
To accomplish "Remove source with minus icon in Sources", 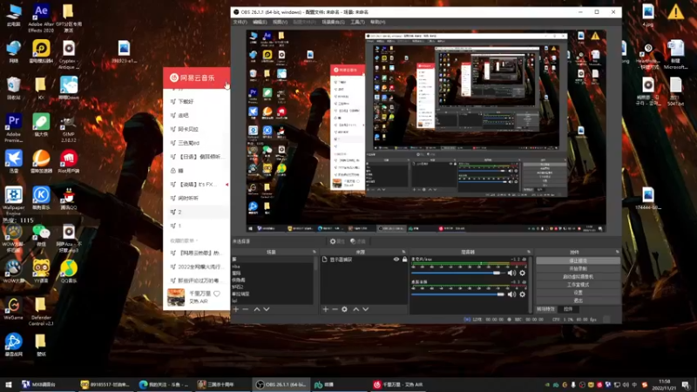I will [x=335, y=309].
